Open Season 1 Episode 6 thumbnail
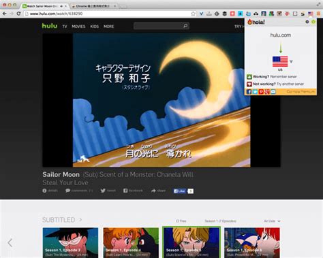323x258 pixels. tap(252, 242)
